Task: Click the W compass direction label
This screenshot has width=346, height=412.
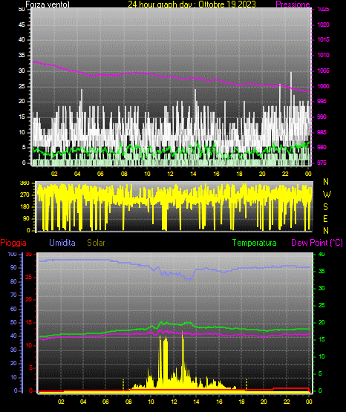Action: (327, 194)
